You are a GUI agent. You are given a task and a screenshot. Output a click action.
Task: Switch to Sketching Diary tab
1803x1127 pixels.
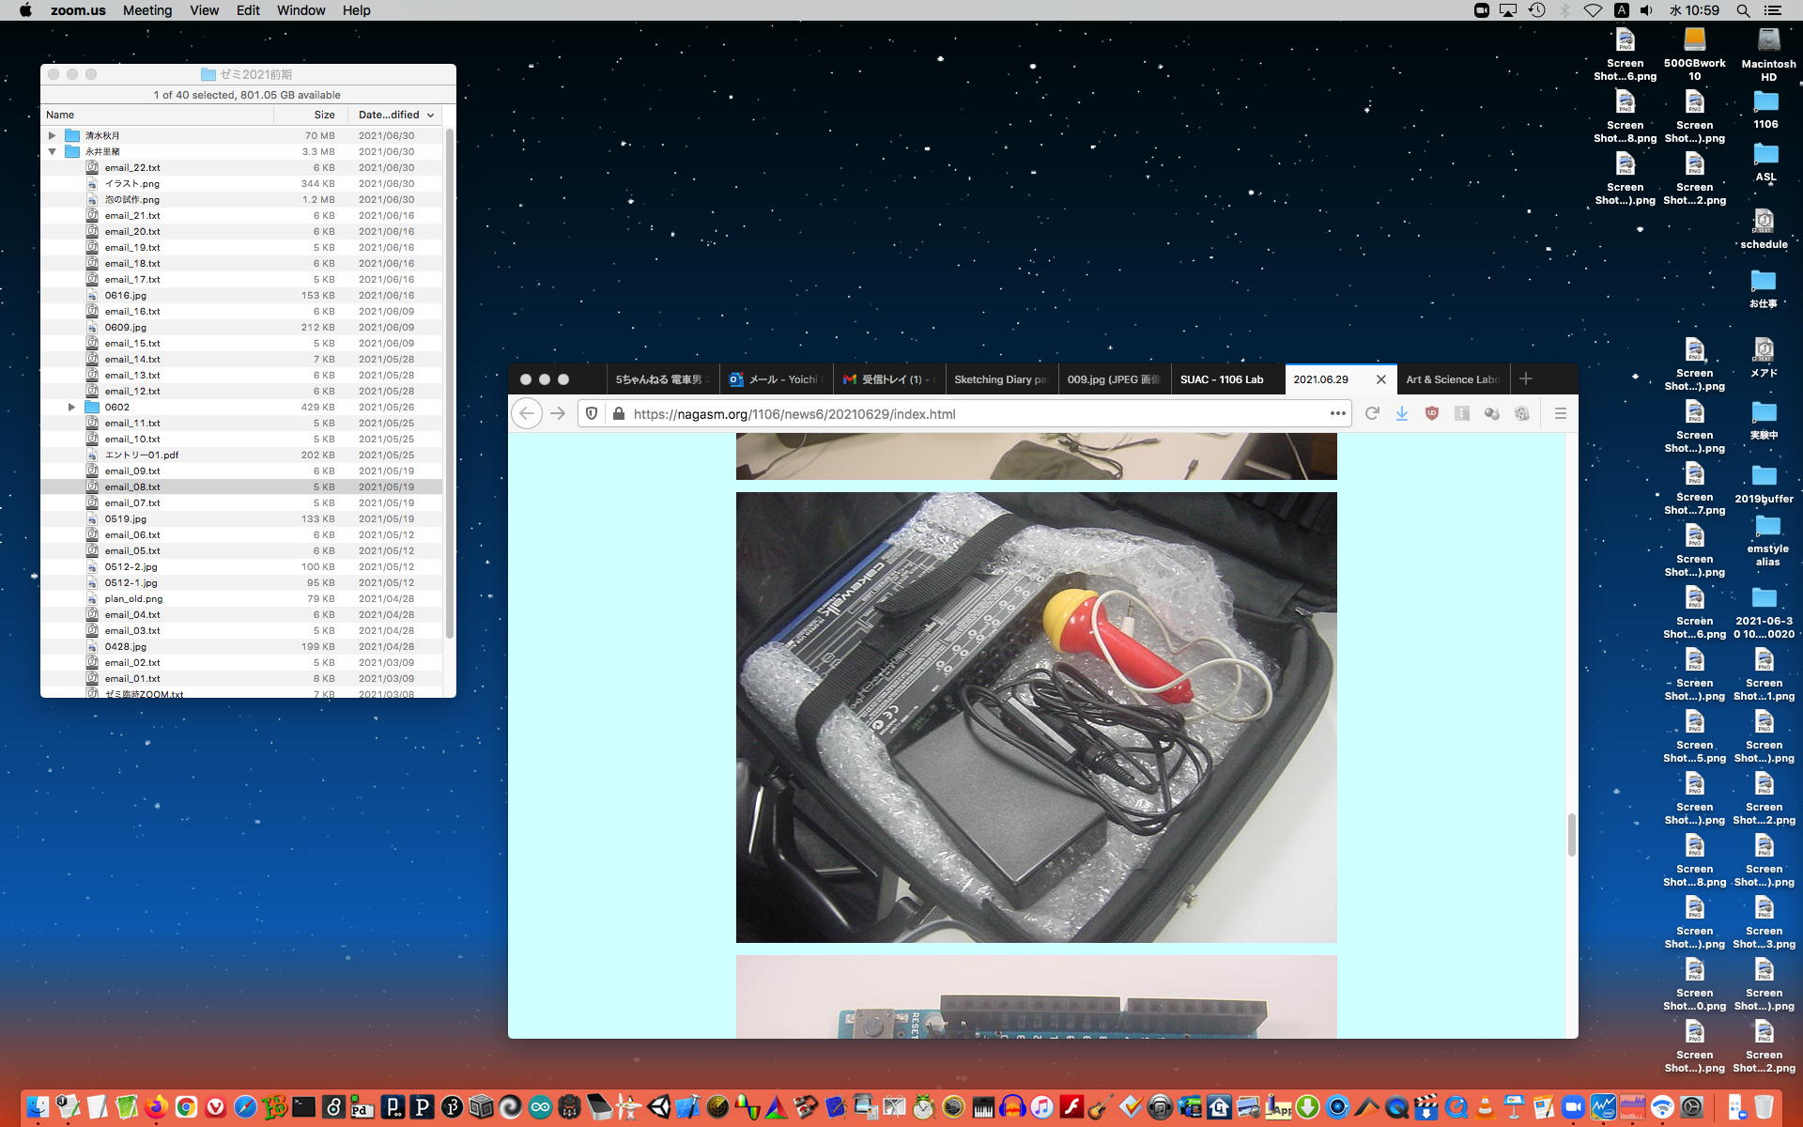[1000, 379]
